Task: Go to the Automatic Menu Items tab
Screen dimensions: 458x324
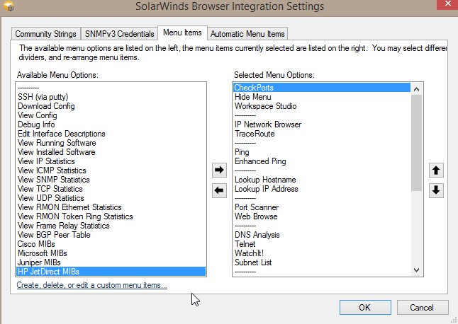Action: 247,34
